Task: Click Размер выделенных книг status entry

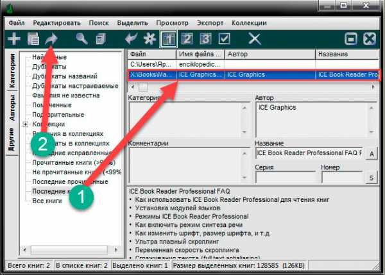Action: tap(239, 265)
